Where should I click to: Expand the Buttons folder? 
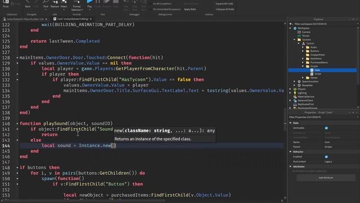click(x=303, y=51)
